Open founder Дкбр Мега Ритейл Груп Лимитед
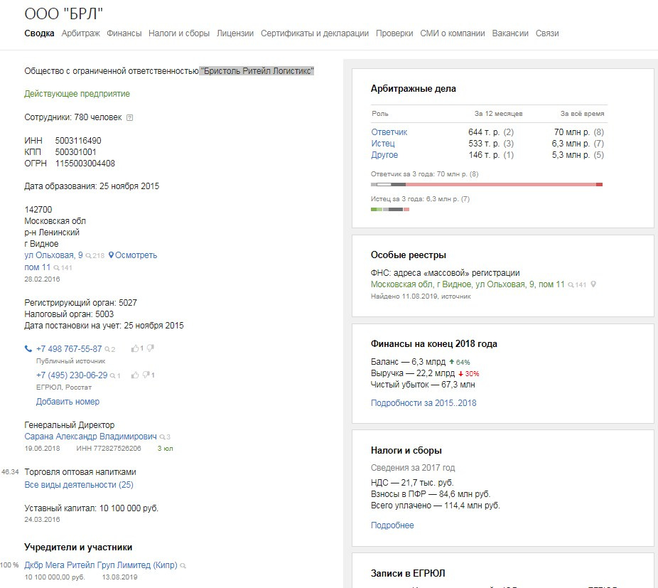 tap(101, 565)
